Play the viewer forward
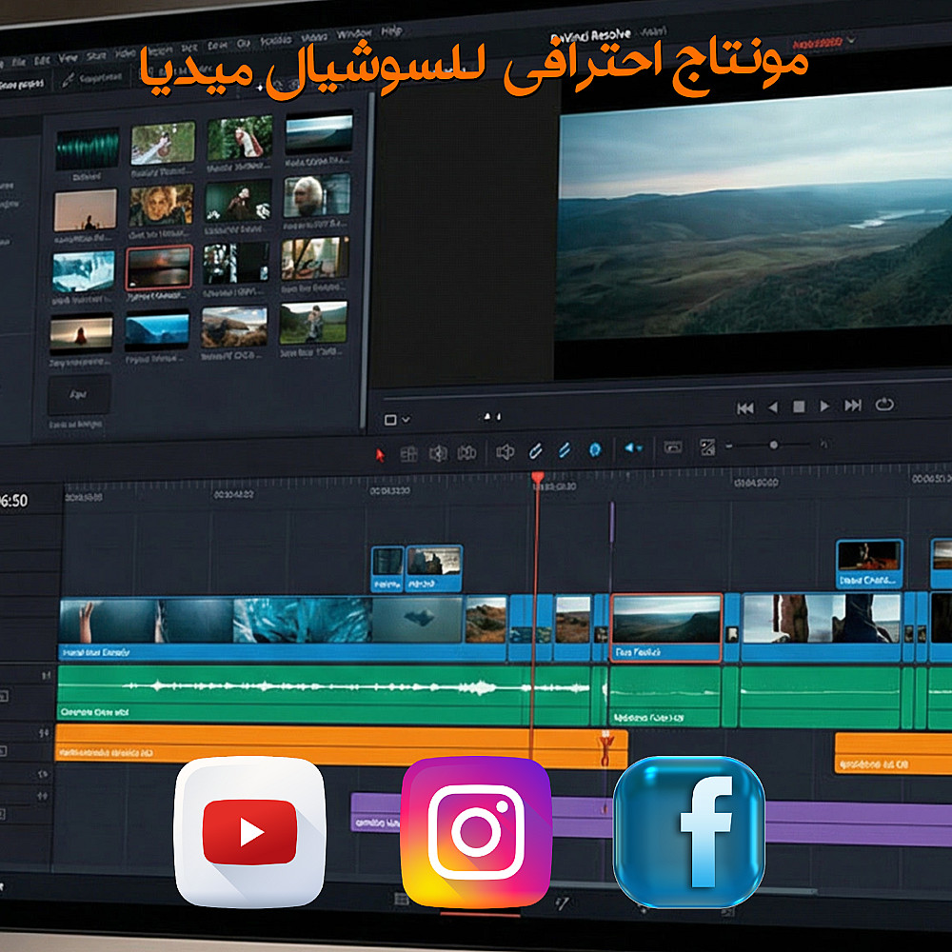 point(824,406)
